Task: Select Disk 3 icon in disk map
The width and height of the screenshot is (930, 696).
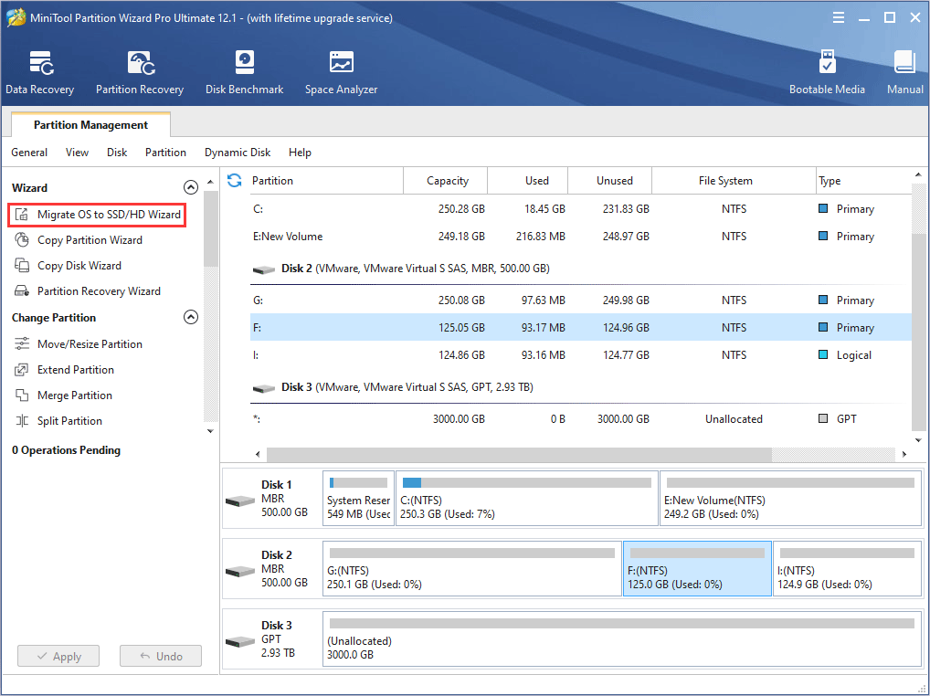Action: point(240,641)
